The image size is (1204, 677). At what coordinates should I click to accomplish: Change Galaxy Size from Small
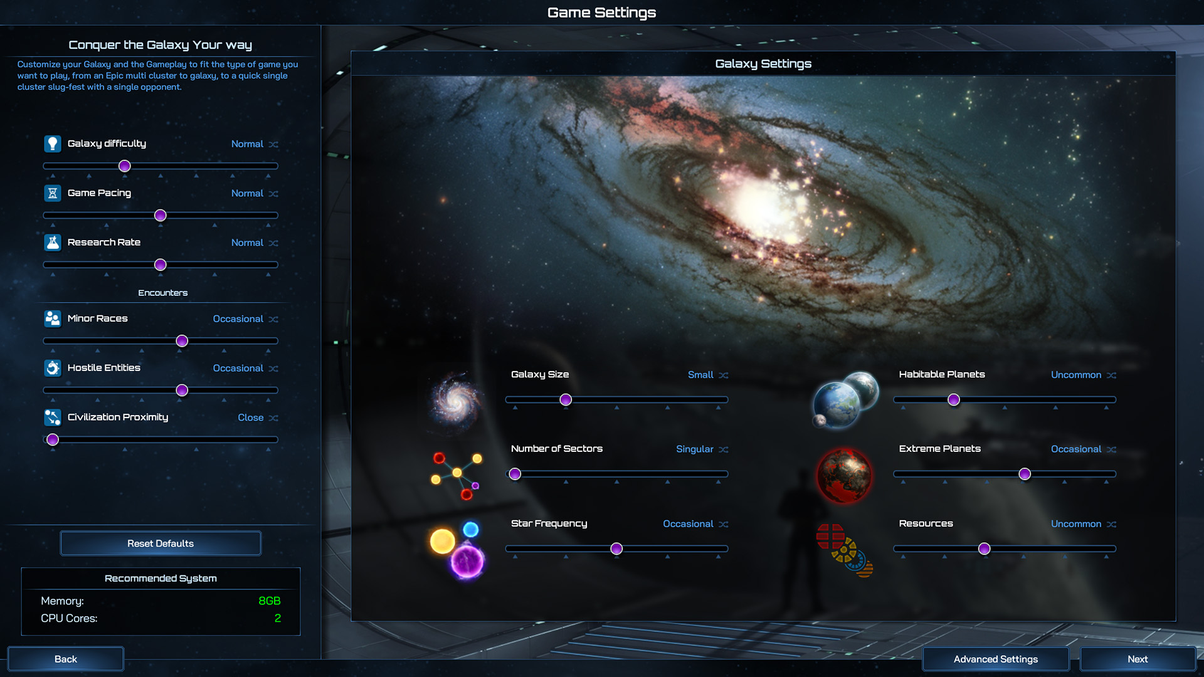724,375
